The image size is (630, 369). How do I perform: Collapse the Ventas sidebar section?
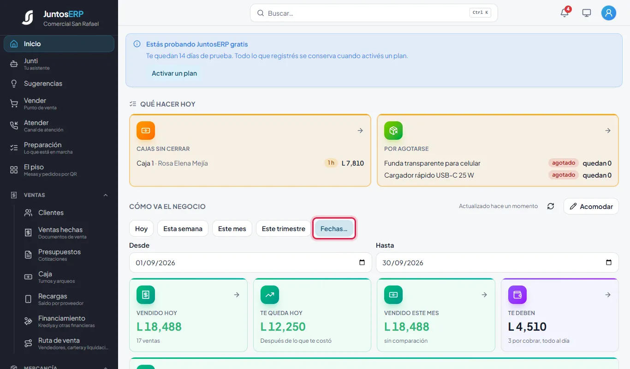[x=106, y=195]
